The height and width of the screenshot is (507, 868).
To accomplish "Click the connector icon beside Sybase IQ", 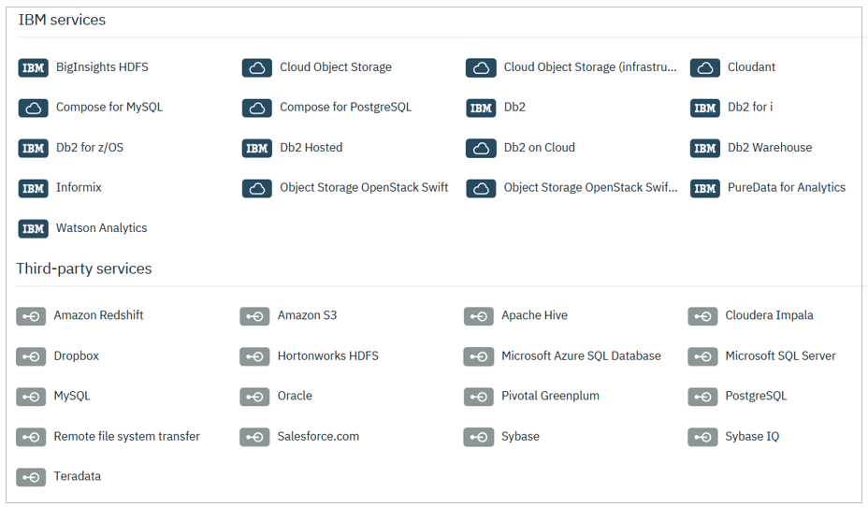I will click(x=702, y=437).
